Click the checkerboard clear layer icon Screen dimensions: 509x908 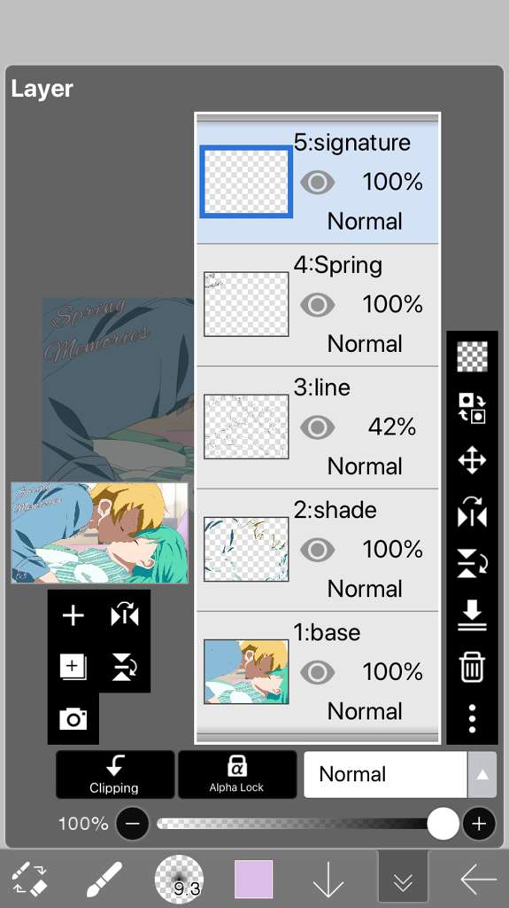pyautogui.click(x=472, y=356)
